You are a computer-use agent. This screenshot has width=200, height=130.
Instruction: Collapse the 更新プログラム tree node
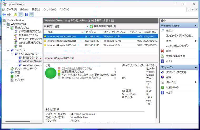click(x=8, y=28)
